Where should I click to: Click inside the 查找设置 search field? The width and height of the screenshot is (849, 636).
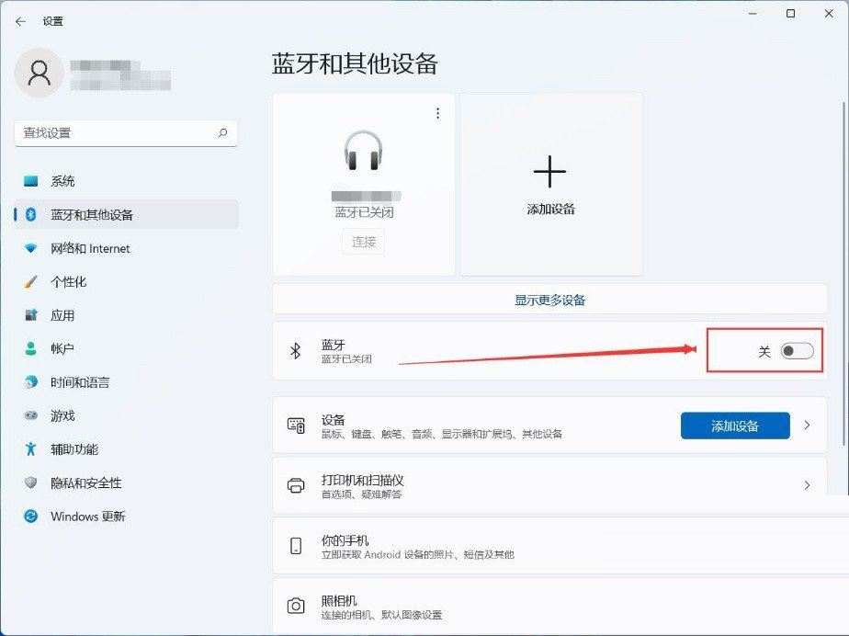coord(126,133)
